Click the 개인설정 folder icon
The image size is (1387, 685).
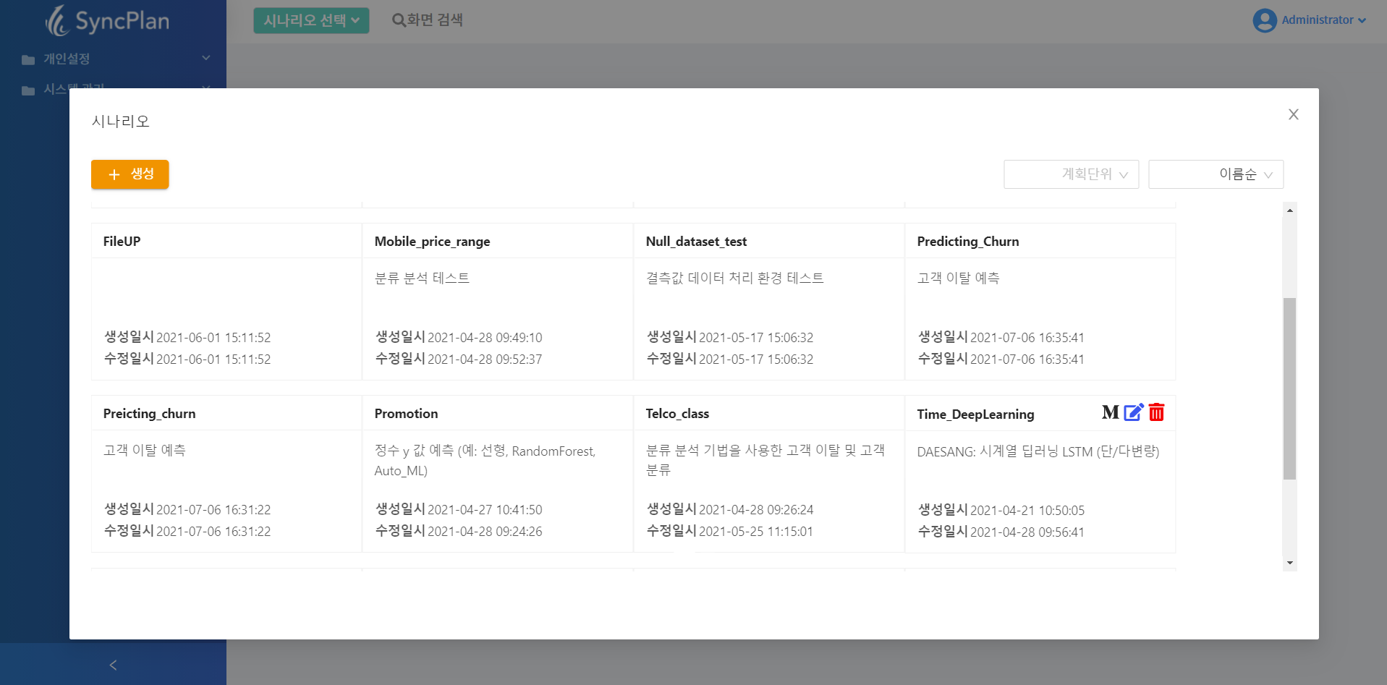click(28, 59)
